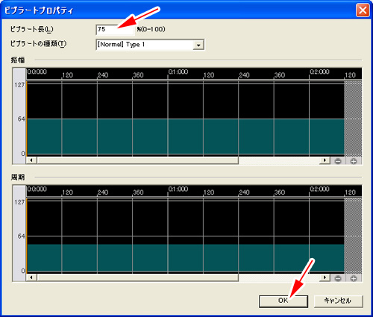Zoom in the period graph with plus icon
This screenshot has height=317, width=373.
[354, 278]
